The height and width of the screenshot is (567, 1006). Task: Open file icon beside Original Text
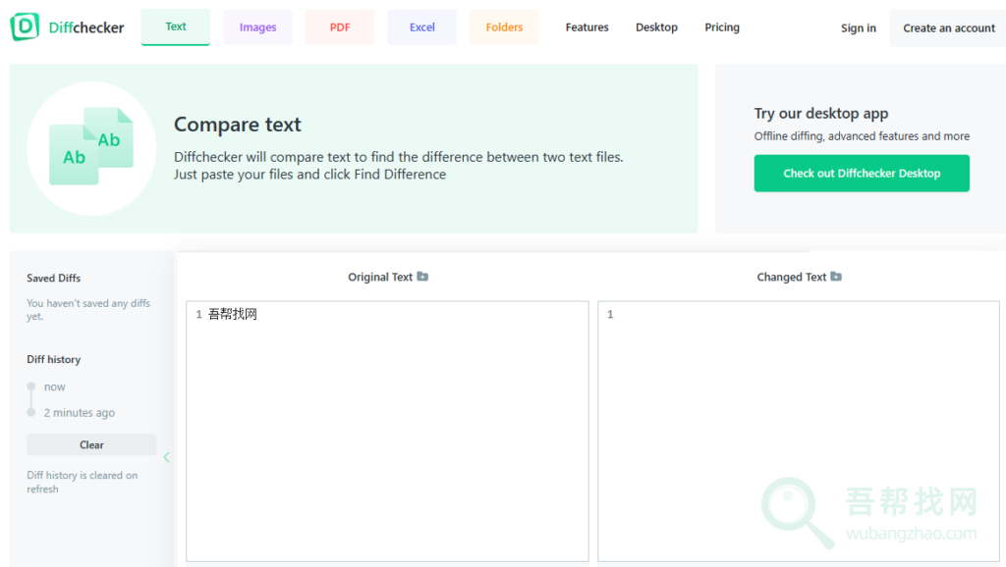[x=422, y=277]
